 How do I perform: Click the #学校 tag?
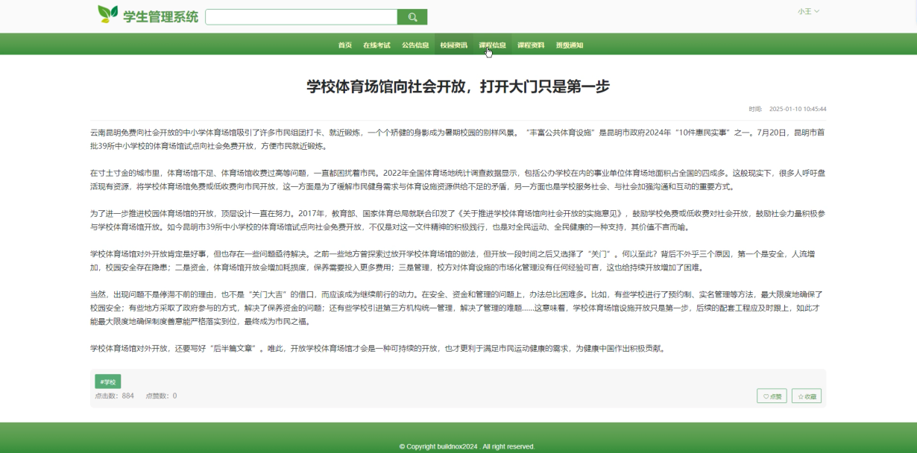coord(108,381)
